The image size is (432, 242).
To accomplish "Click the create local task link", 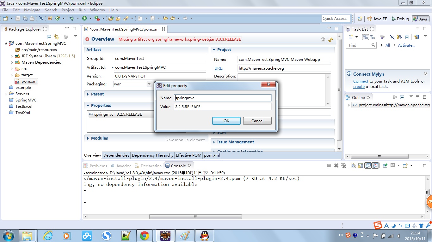I will pos(359,86).
